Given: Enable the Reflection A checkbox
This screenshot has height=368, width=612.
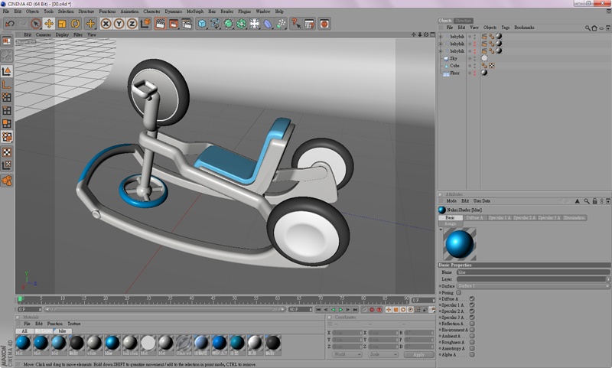Looking at the screenshot, I should (x=472, y=324).
